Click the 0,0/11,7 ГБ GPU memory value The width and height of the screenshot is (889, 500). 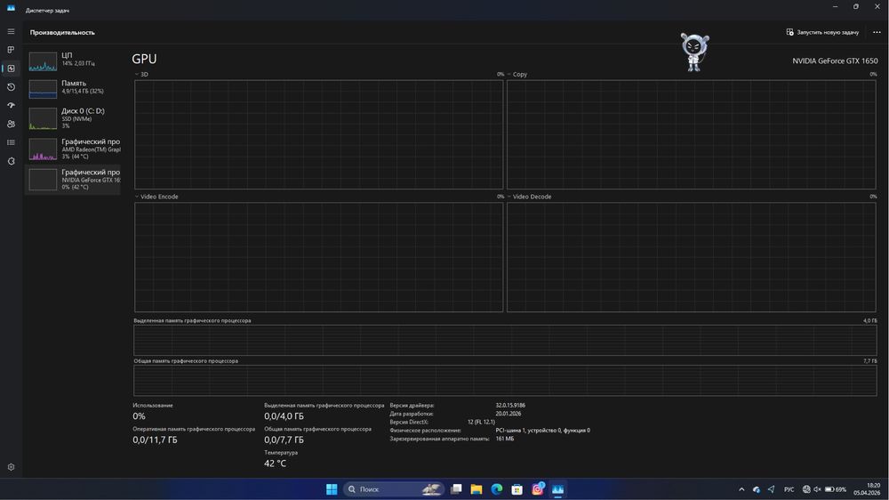tap(155, 440)
